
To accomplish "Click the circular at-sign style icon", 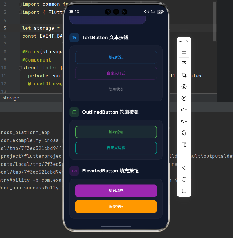I will 184,98.
